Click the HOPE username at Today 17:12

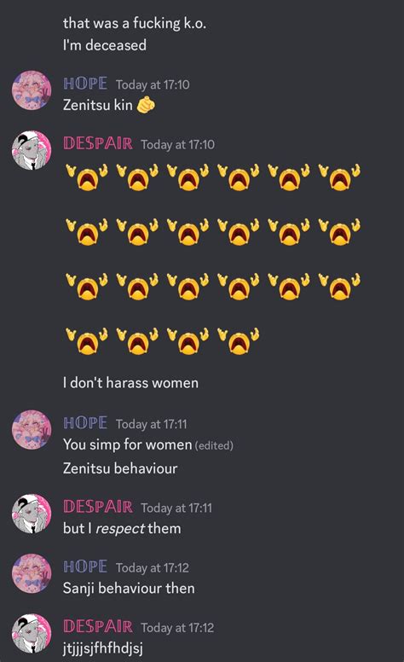tap(85, 566)
